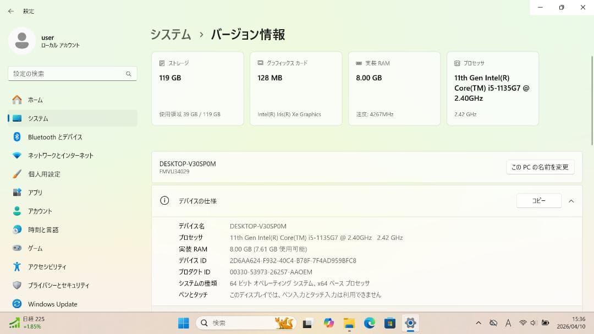Open the Windows Start button
Screen dimensions: 594x334
pyautogui.click(x=183, y=323)
